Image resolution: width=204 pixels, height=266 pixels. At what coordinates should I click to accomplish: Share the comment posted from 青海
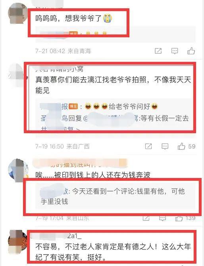coord(158,51)
